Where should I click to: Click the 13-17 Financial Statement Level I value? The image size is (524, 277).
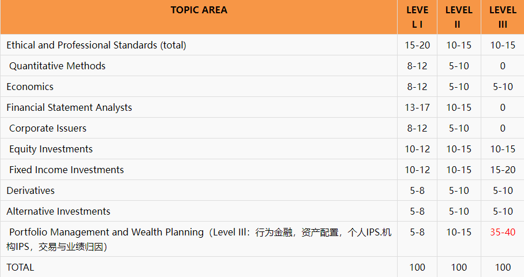[x=417, y=107]
